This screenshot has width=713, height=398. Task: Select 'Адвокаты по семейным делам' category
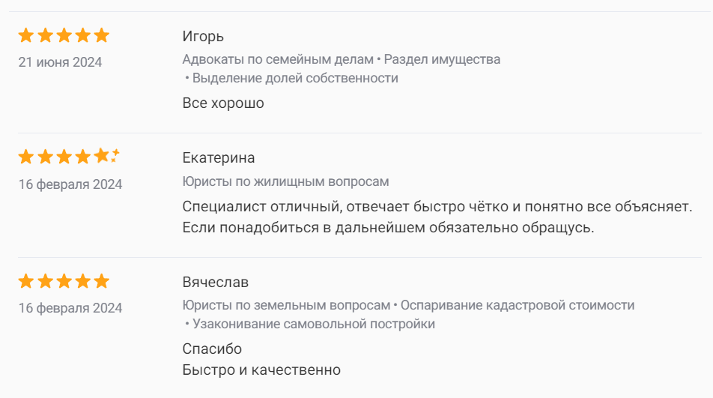pos(277,59)
